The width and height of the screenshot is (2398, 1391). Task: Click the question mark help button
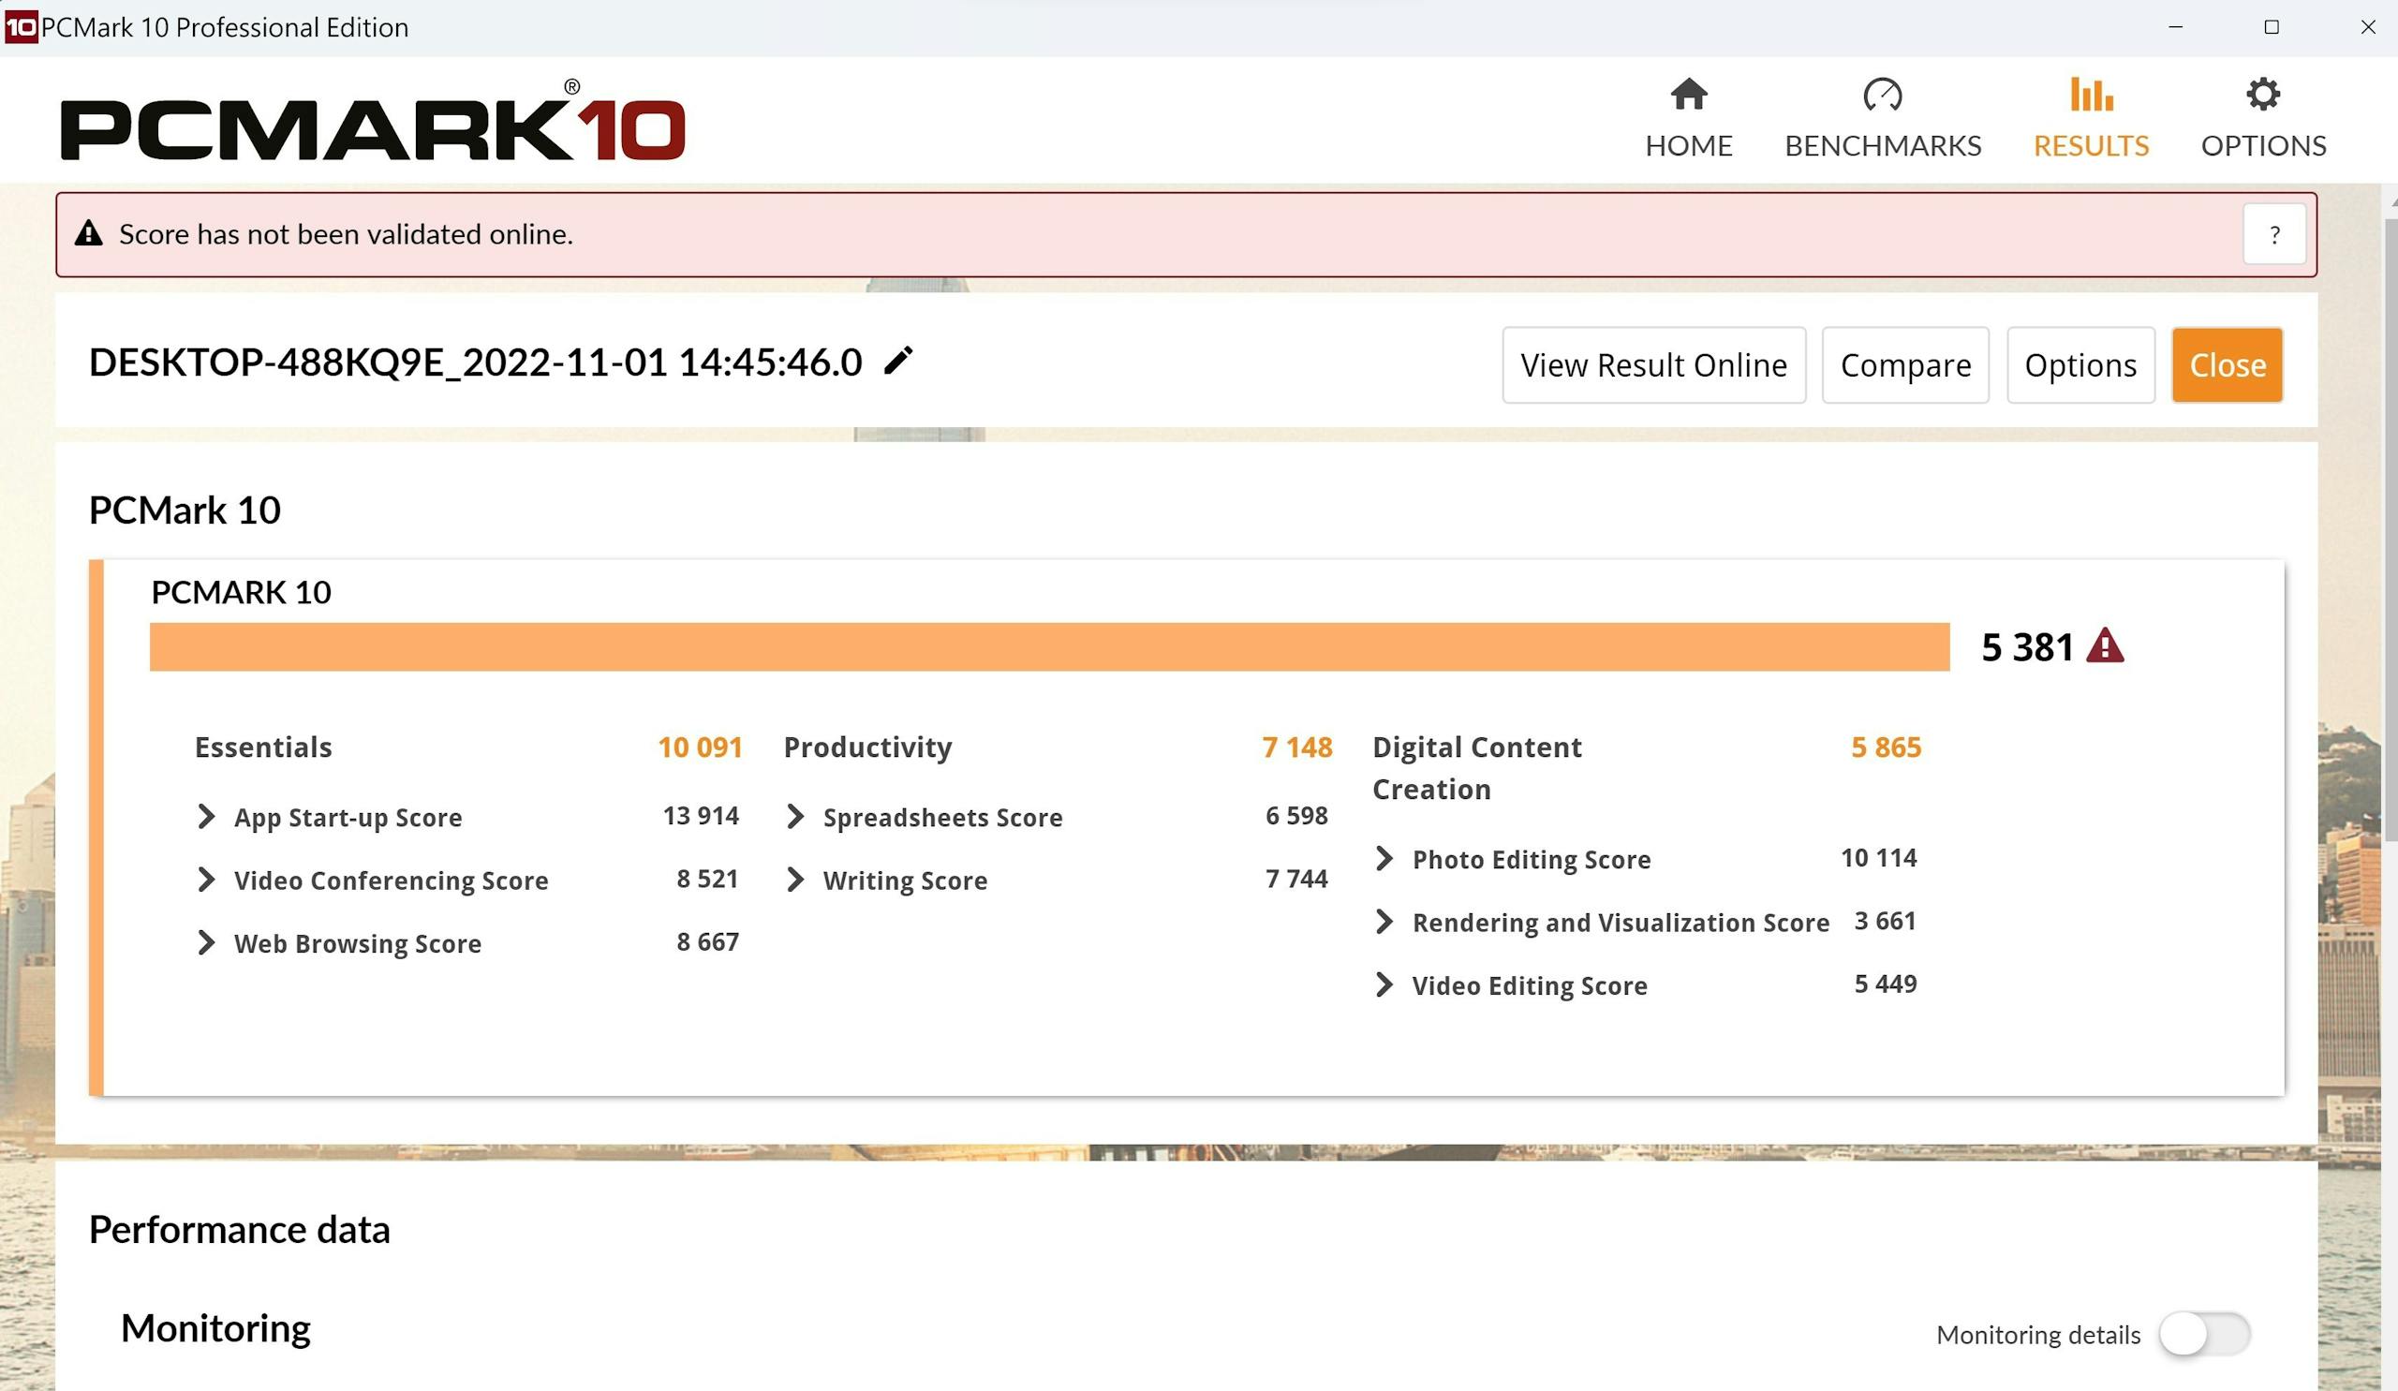2273,234
